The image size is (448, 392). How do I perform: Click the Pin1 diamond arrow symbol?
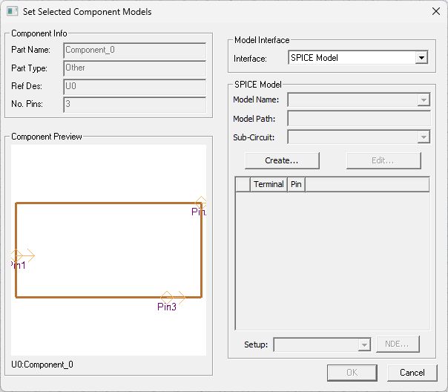click(23, 255)
